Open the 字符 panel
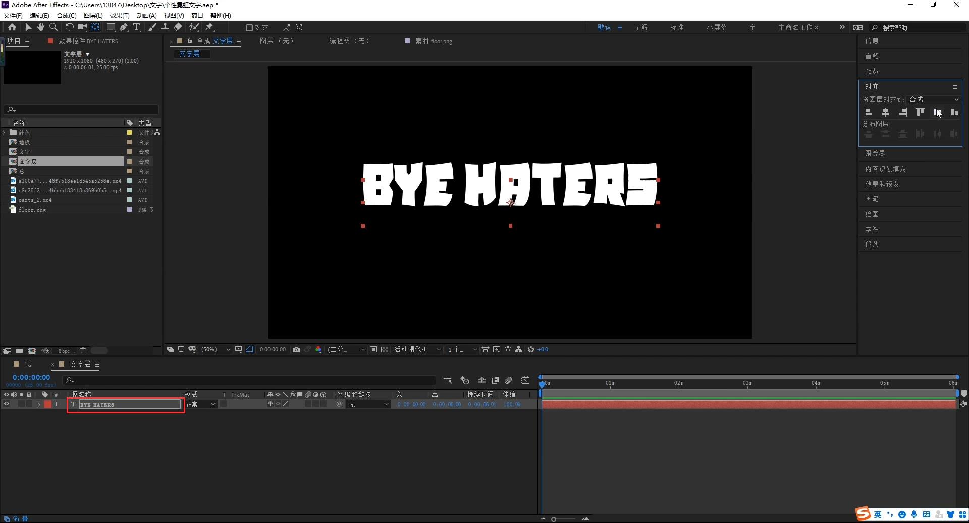Viewport: 969px width, 523px height. (x=872, y=229)
